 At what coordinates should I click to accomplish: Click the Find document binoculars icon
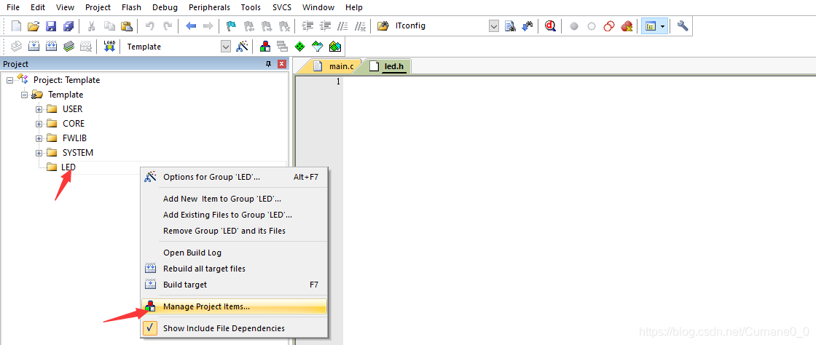pyautogui.click(x=510, y=26)
